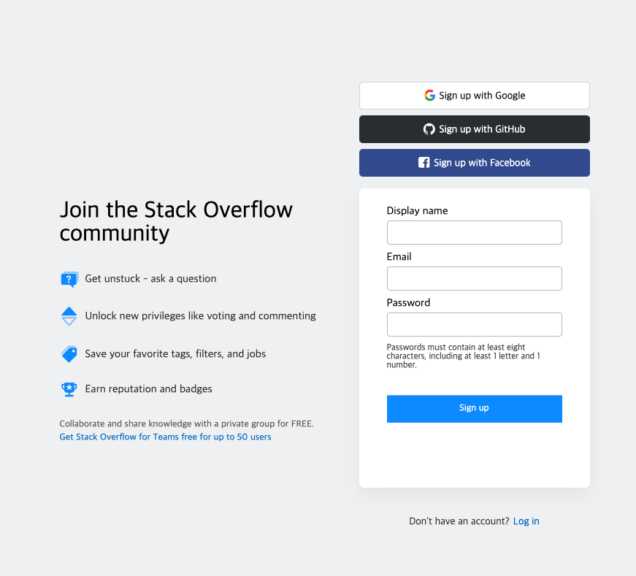Click the Display name input field
The height and width of the screenshot is (576, 636).
[474, 232]
